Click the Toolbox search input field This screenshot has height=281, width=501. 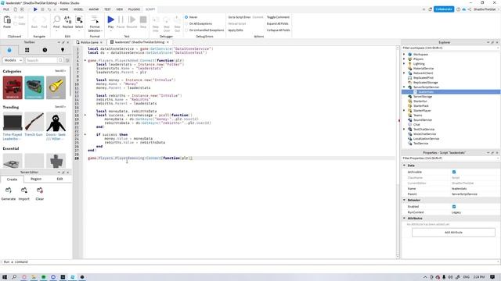[x=41, y=60]
